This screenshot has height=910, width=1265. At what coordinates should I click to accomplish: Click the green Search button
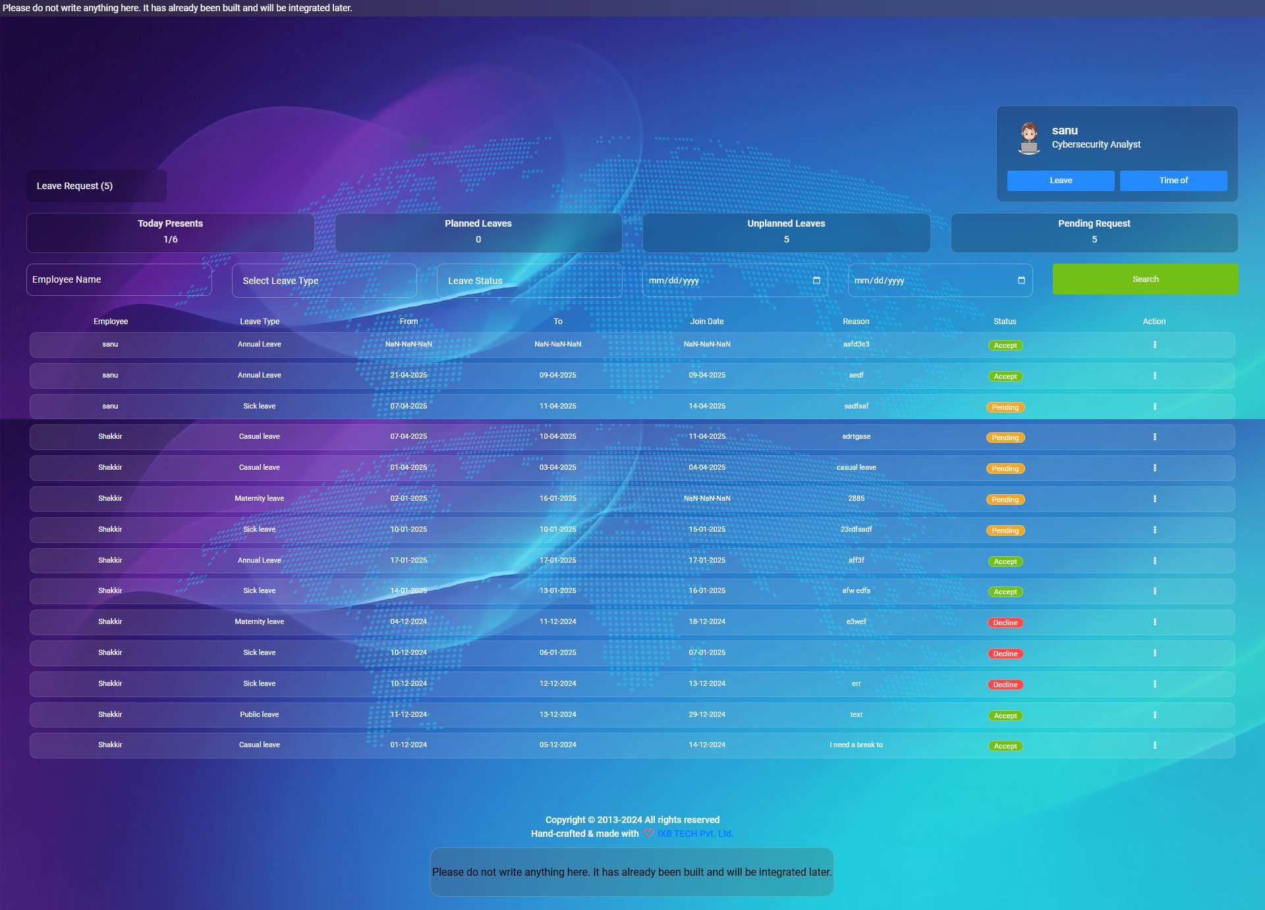pyautogui.click(x=1145, y=279)
